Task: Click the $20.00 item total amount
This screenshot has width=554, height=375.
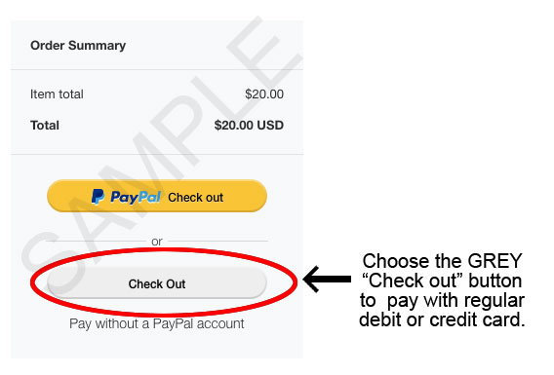Action: point(264,94)
